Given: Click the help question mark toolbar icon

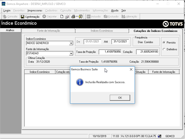Looking at the screenshot, I should 81,17.
